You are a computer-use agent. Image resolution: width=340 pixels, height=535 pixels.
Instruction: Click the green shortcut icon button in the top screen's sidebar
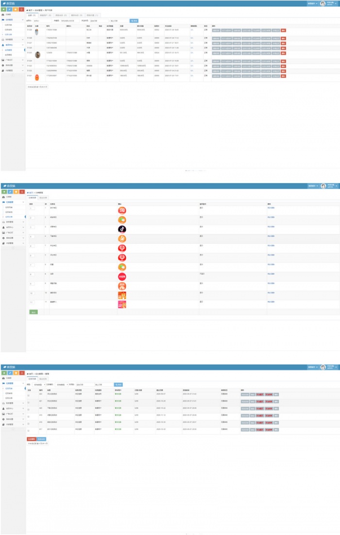(4, 9)
